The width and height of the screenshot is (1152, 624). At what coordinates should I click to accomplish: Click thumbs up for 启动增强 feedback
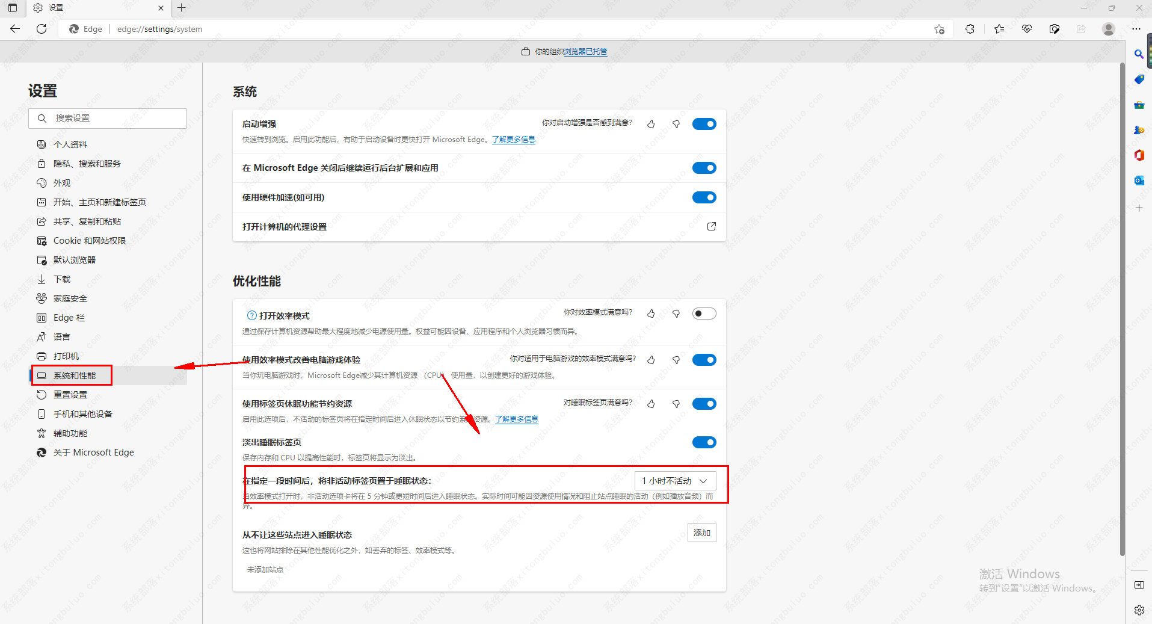[x=651, y=124]
